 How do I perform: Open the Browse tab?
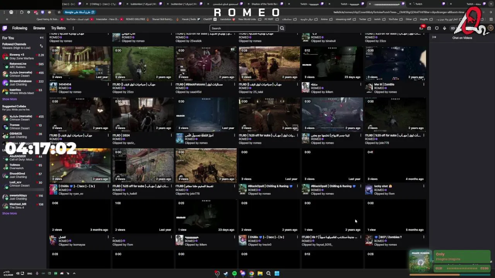tap(39, 28)
